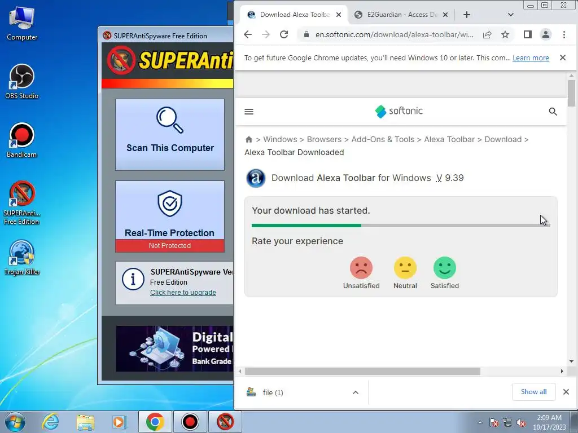The image size is (578, 433).
Task: Open the Computer desktop icon
Action: pos(22,24)
